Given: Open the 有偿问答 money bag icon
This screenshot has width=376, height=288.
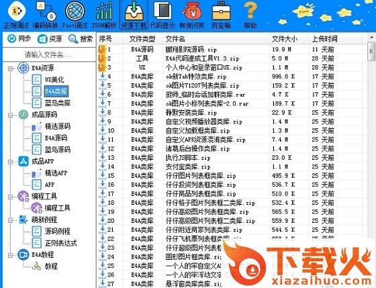Looking at the screenshot, I should [x=192, y=15].
